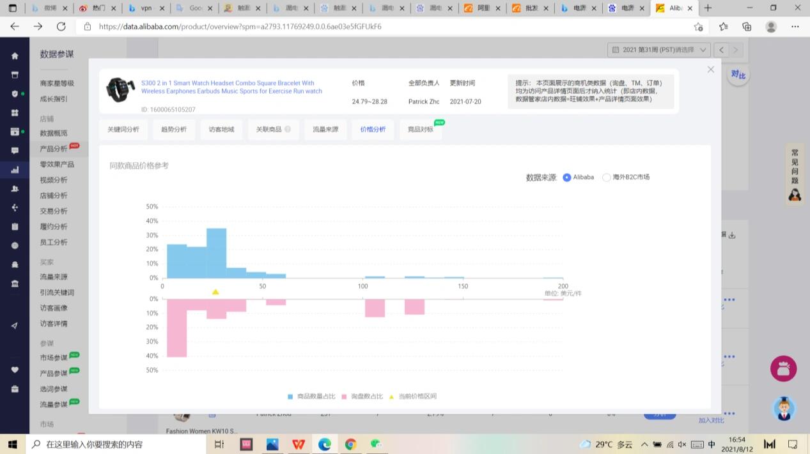Click the Windows taskbar search box

pos(116,444)
